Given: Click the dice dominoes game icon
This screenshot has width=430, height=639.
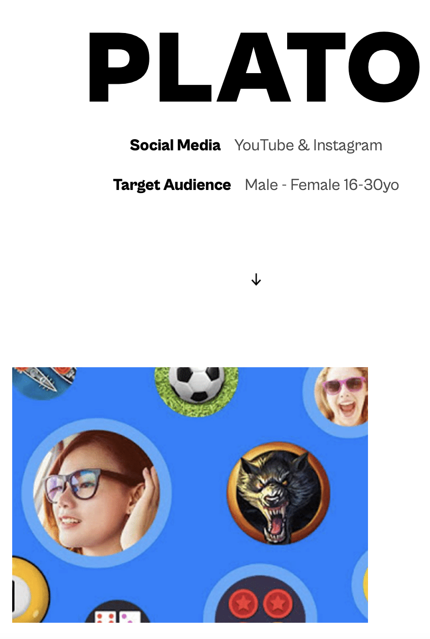Looking at the screenshot, I should (x=117, y=612).
